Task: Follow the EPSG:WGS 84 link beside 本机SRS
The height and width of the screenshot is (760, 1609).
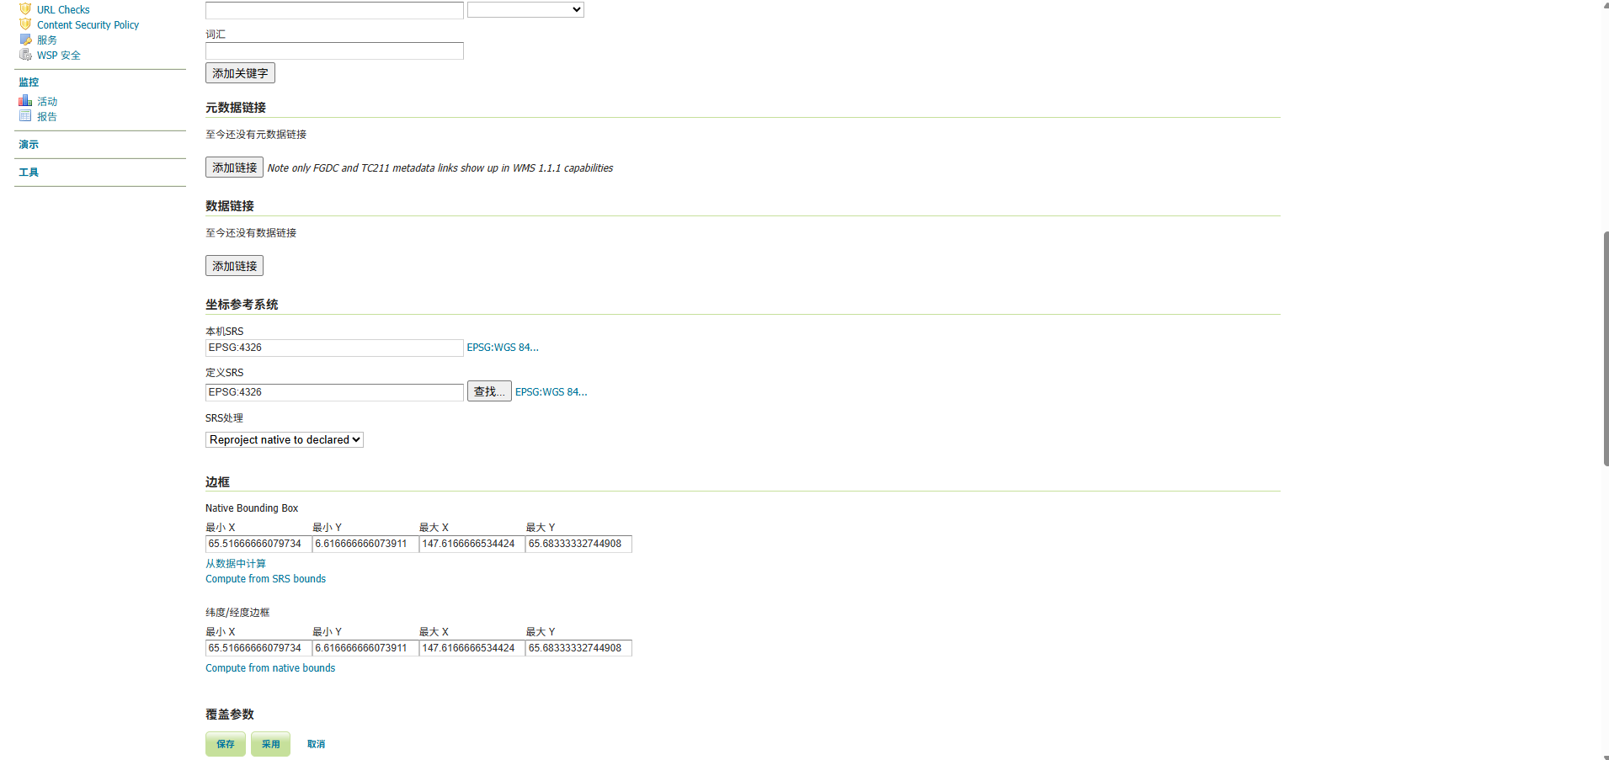Action: 502,347
